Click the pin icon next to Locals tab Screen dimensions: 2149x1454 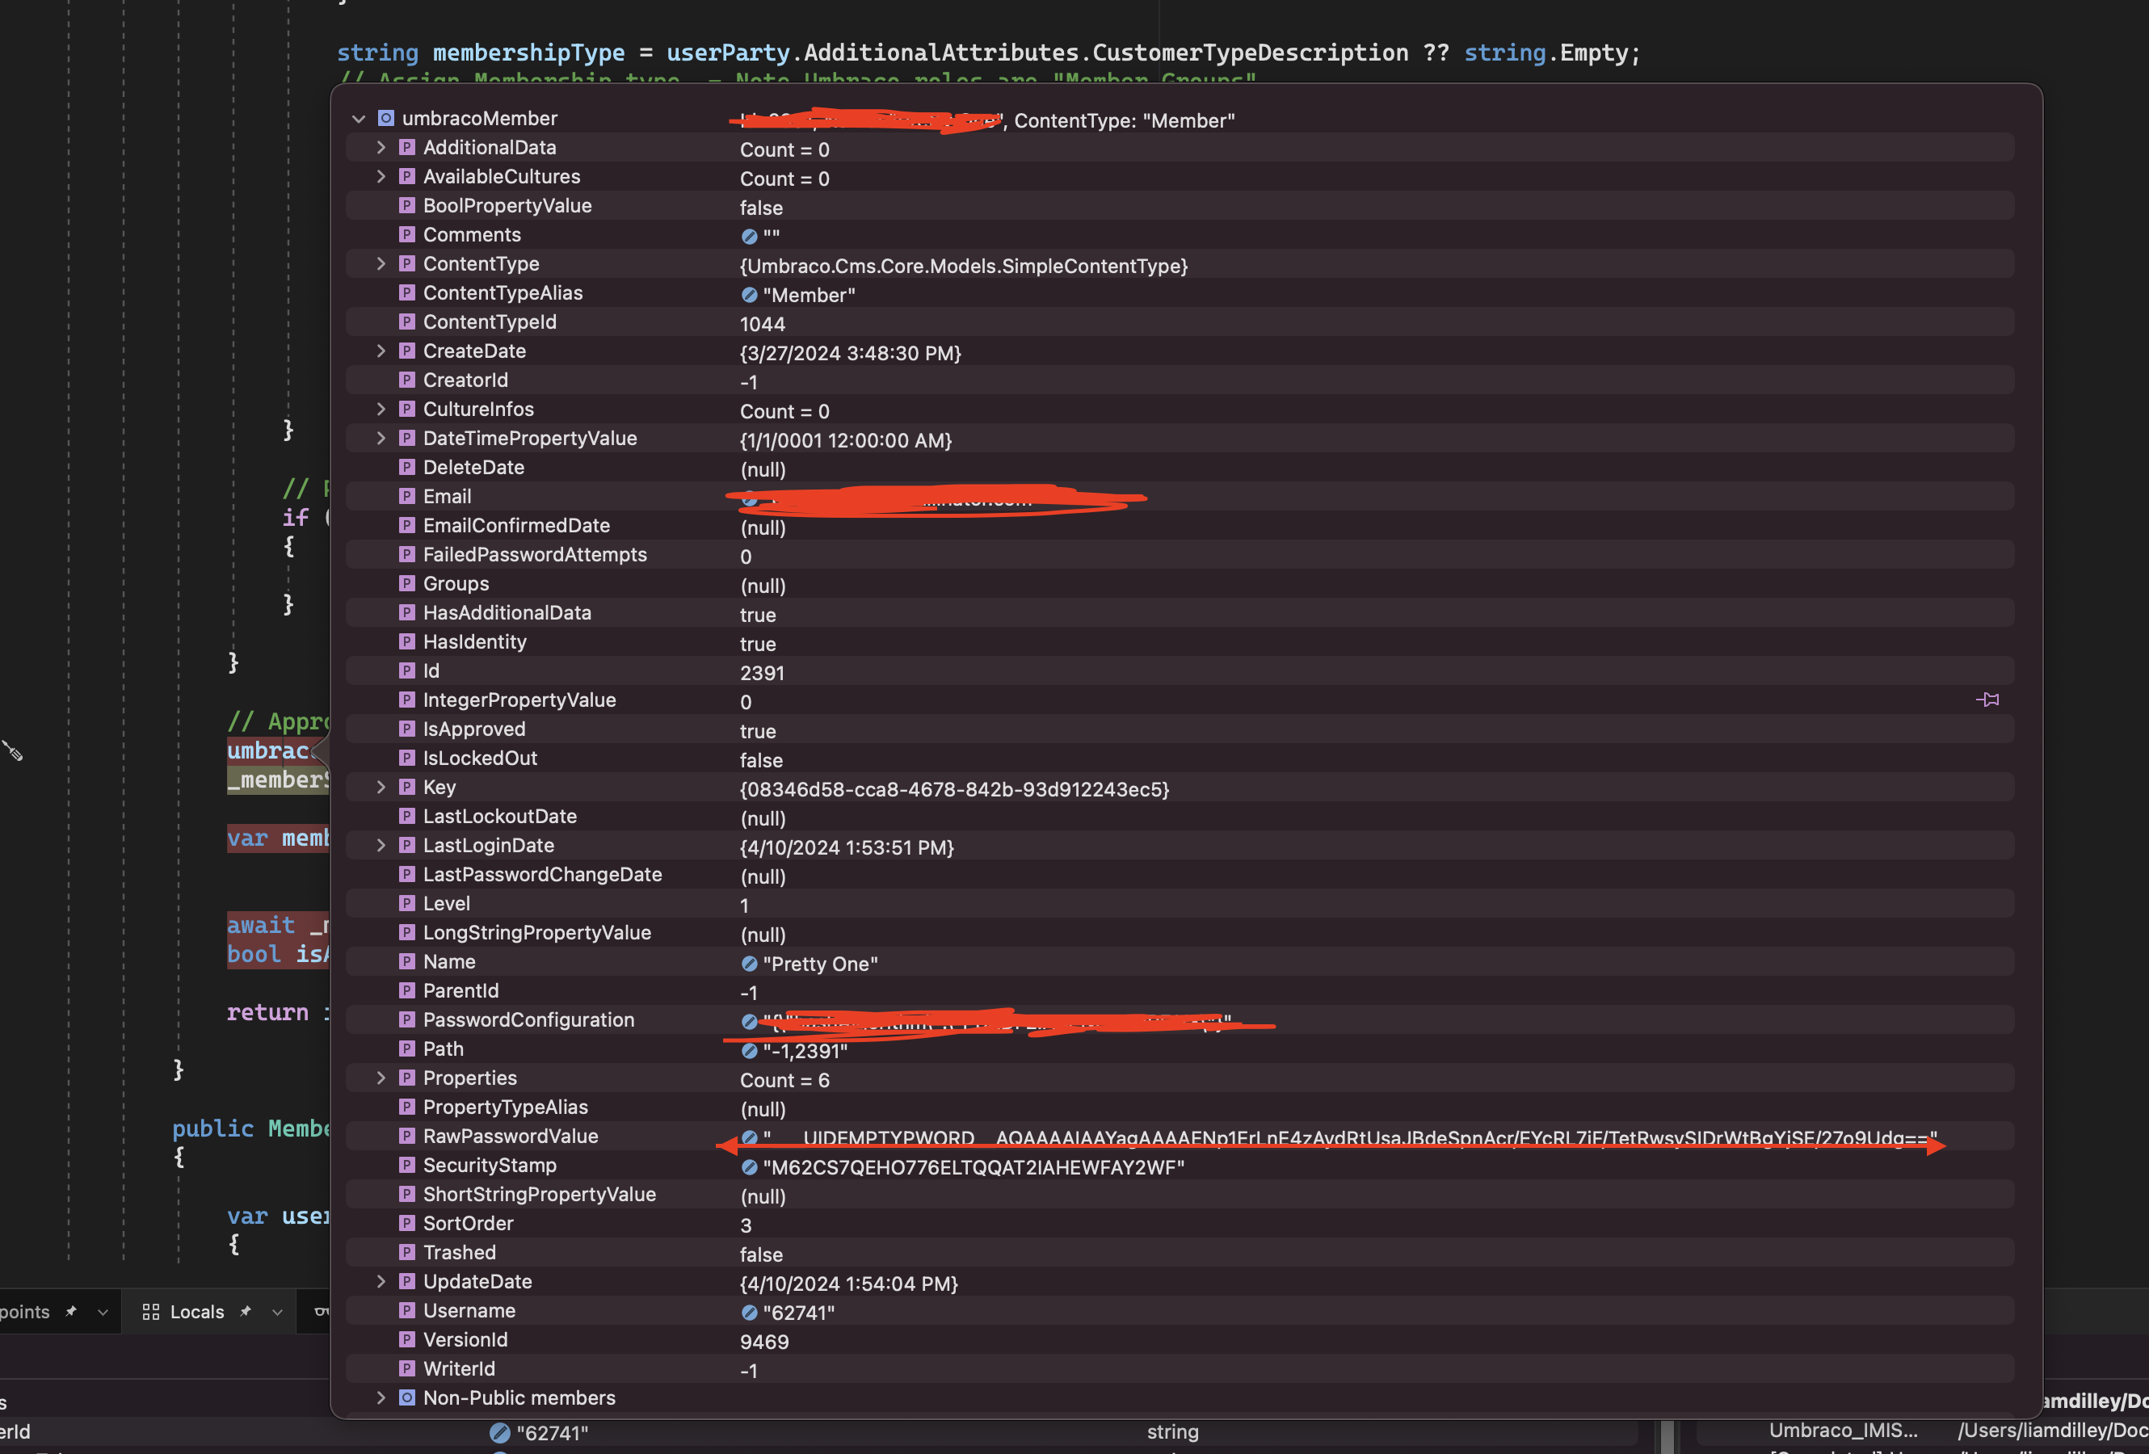[246, 1312]
